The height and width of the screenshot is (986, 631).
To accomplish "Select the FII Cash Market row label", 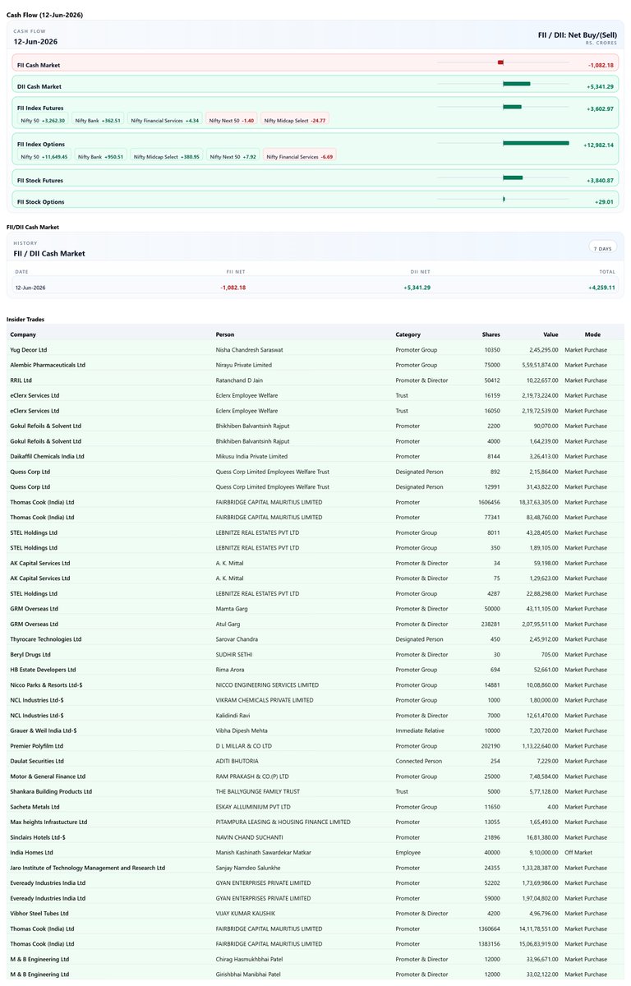I will [x=39, y=65].
